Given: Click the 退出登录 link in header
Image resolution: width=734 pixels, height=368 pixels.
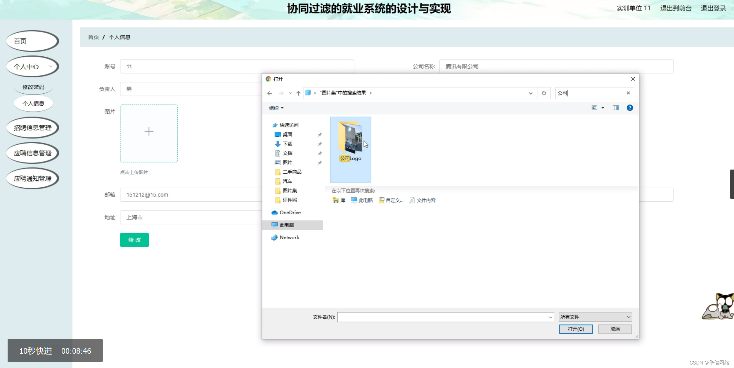Looking at the screenshot, I should coord(713,8).
